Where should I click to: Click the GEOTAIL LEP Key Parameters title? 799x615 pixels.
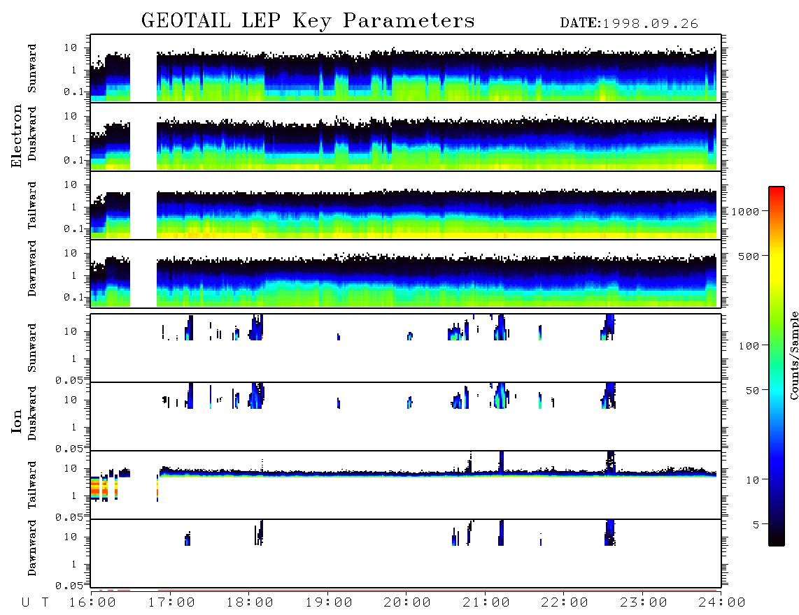point(308,21)
